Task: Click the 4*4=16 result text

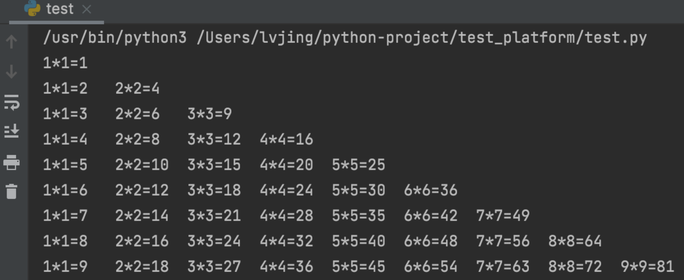Action: coord(286,140)
